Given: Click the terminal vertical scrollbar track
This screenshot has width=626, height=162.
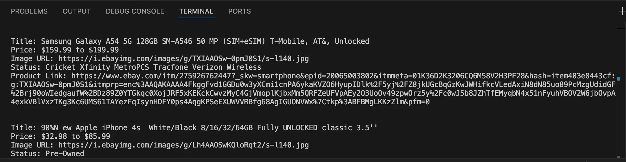Looking at the screenshot, I should (621, 93).
